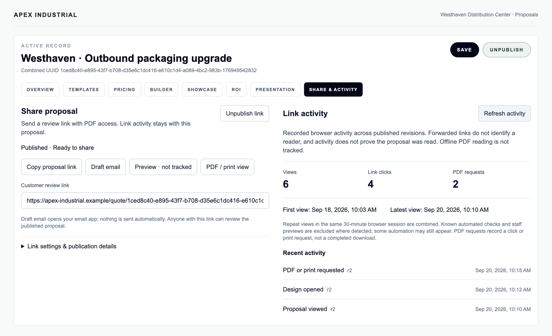552x336 pixels.
Task: Open the Showcase tab
Action: (x=202, y=89)
